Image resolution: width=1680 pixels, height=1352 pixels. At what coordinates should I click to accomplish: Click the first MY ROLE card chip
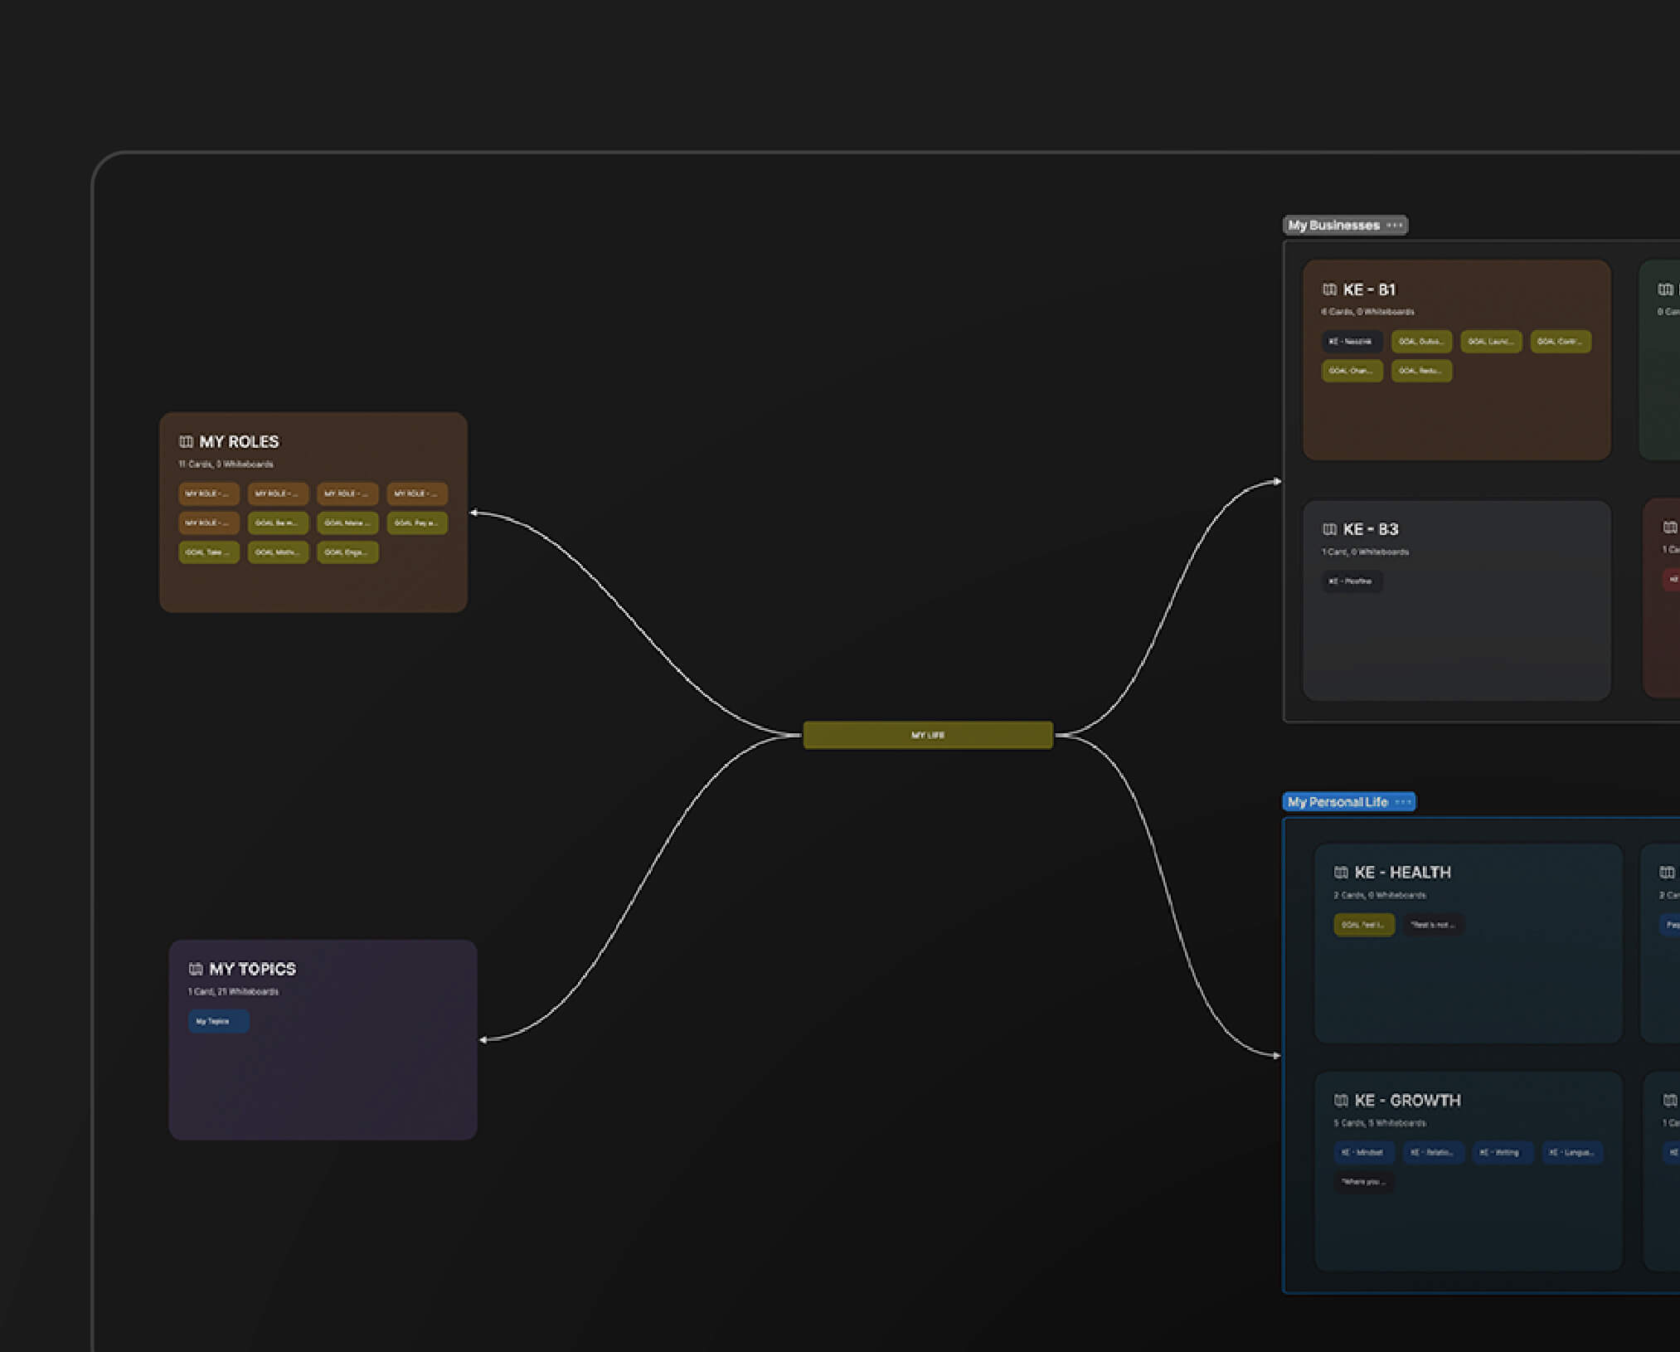pyautogui.click(x=208, y=494)
